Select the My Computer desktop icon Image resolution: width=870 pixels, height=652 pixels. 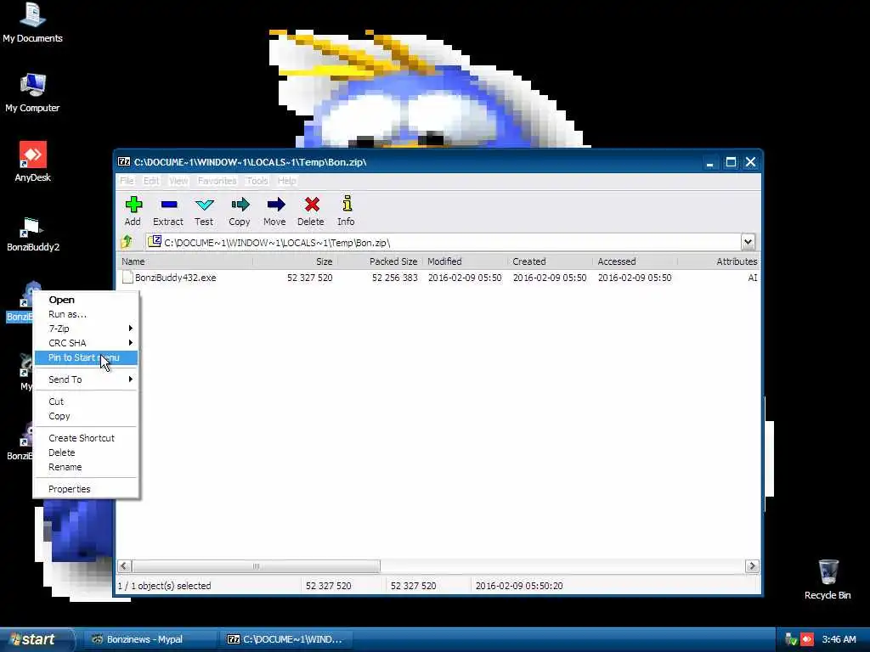click(x=32, y=93)
